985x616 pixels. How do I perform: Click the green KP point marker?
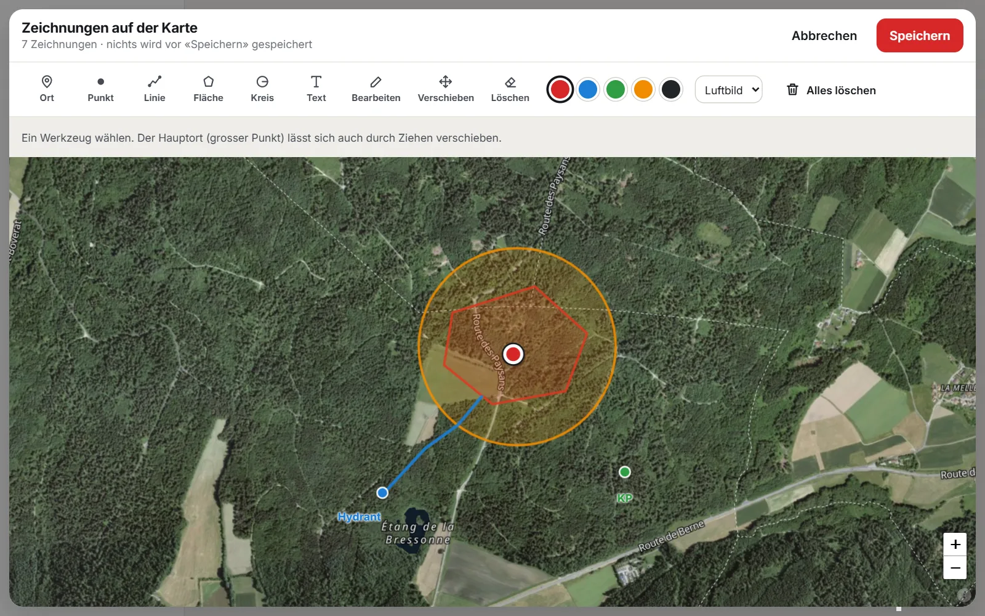coord(625,472)
